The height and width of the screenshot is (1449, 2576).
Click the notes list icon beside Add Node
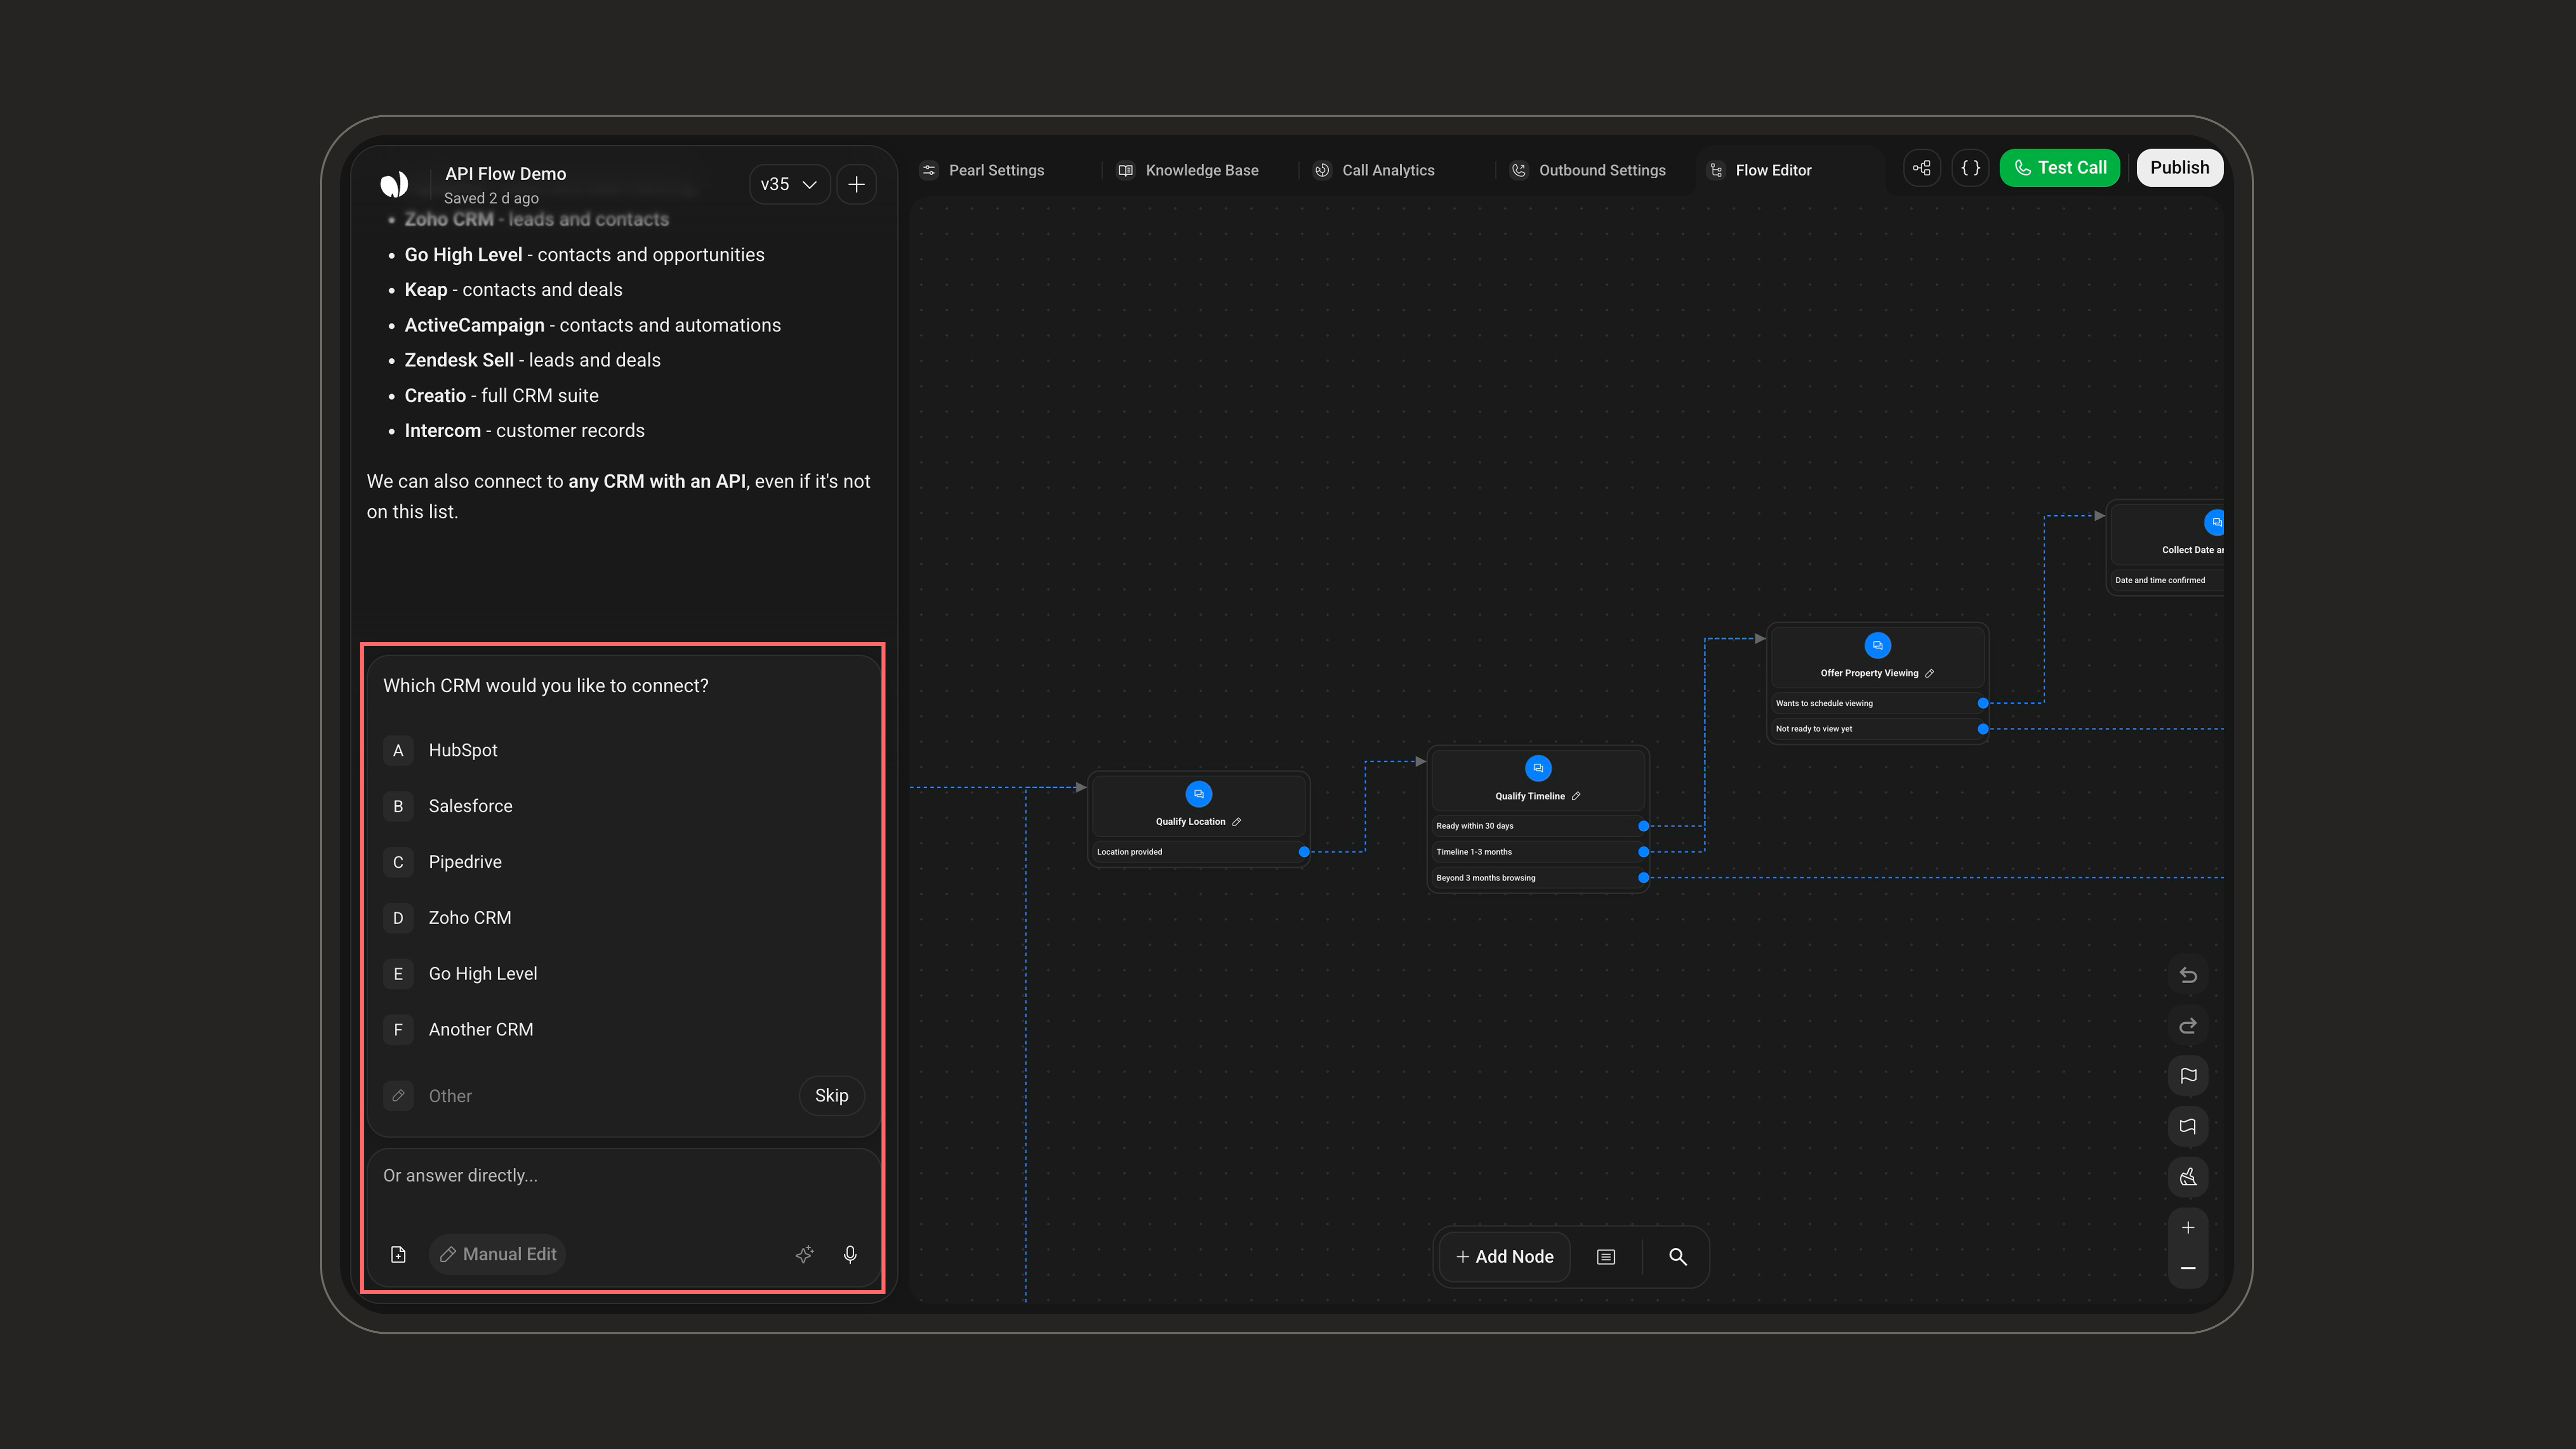click(x=1606, y=1257)
